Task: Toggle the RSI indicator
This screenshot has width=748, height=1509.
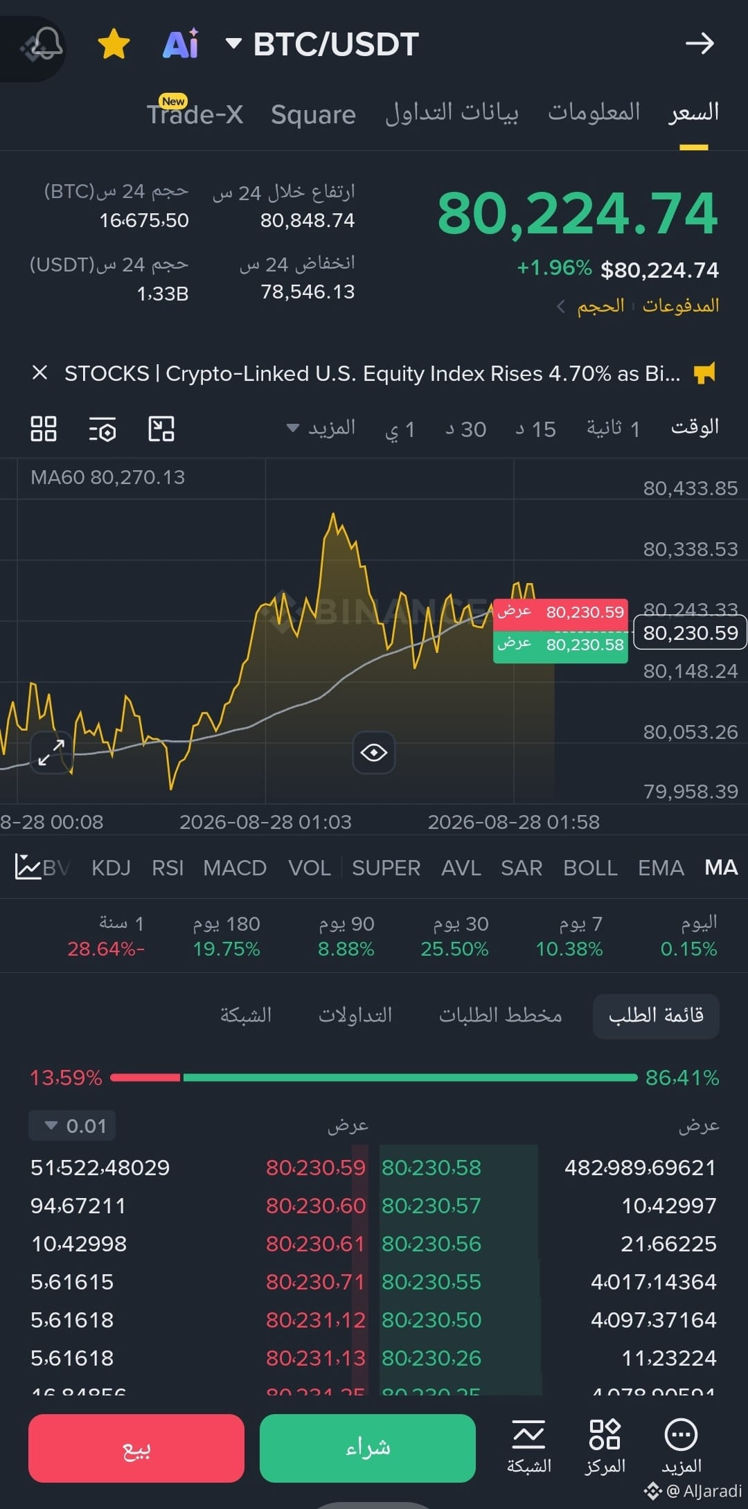Action: (x=168, y=868)
